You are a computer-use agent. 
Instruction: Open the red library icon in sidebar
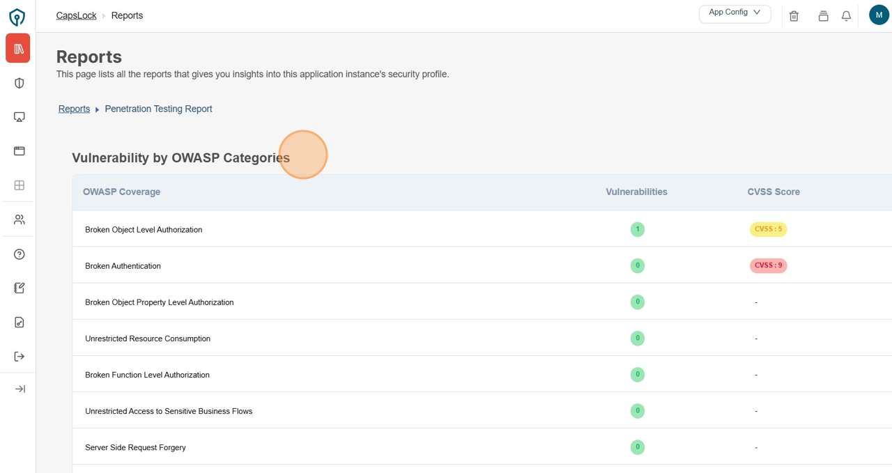coord(19,49)
